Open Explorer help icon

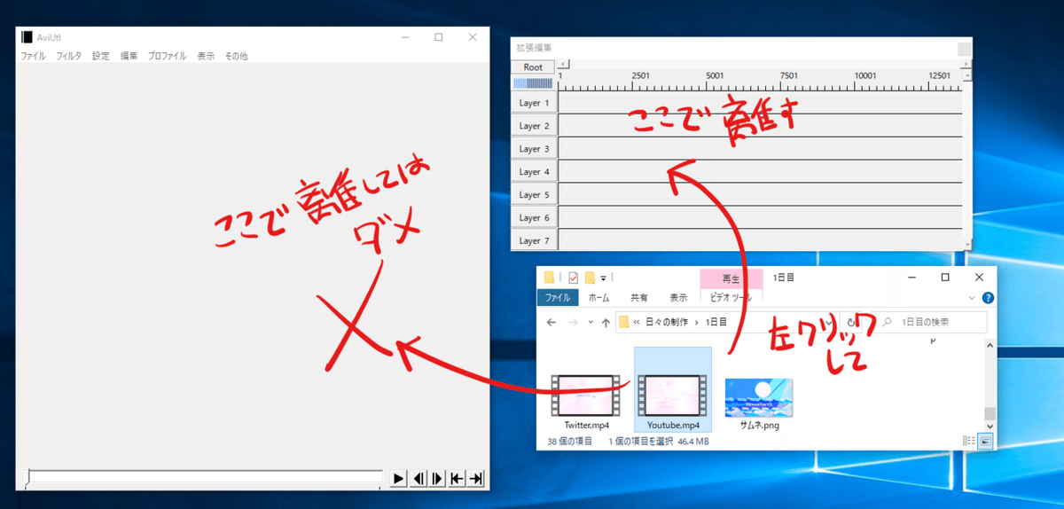988,298
